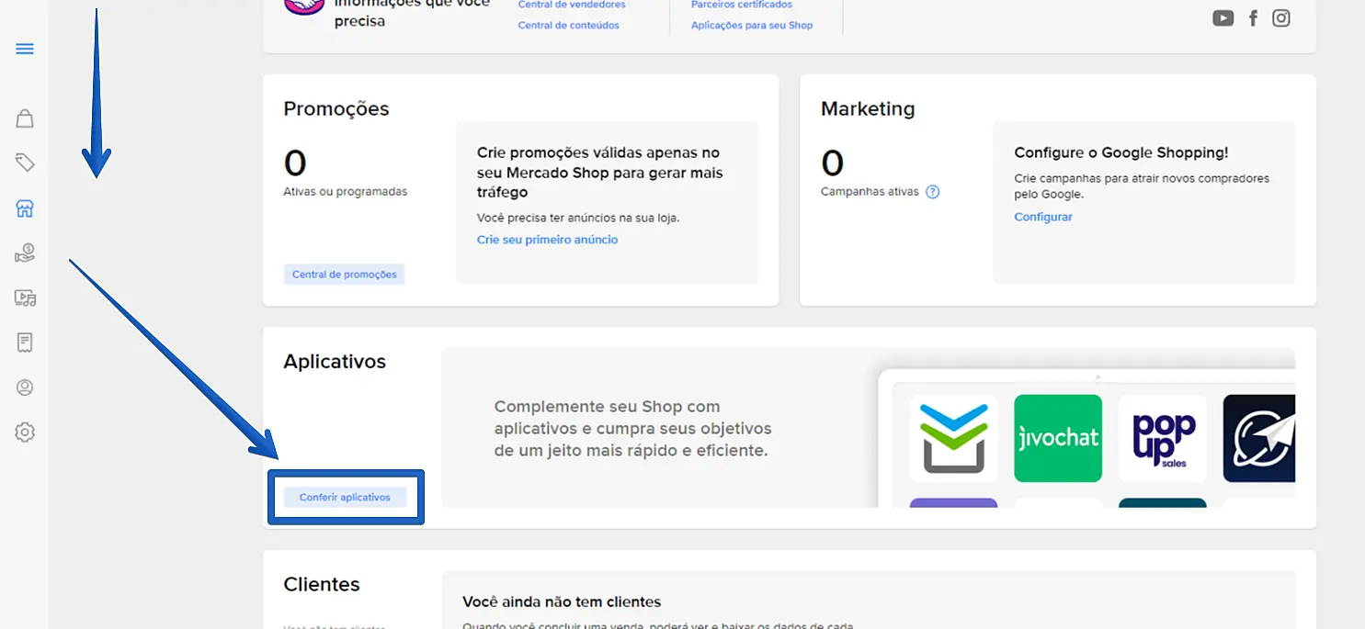Open the media video sidebar icon

tap(25, 298)
